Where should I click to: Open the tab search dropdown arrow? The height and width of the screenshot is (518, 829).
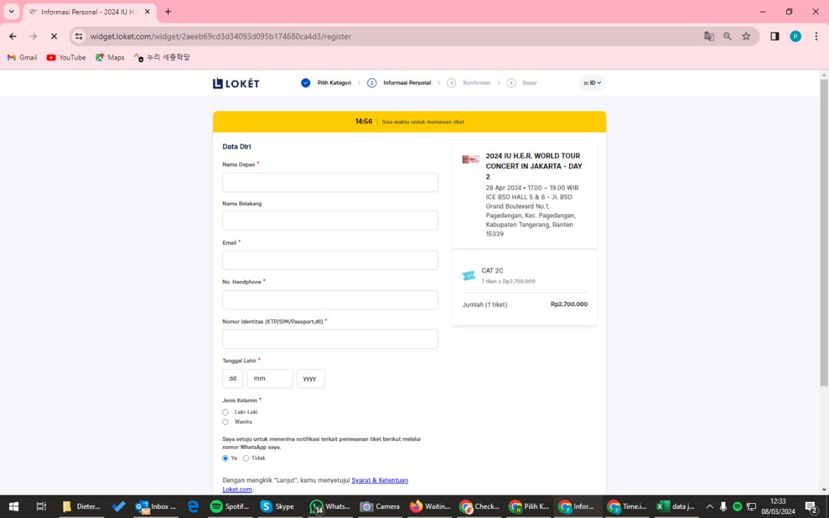coord(11,12)
